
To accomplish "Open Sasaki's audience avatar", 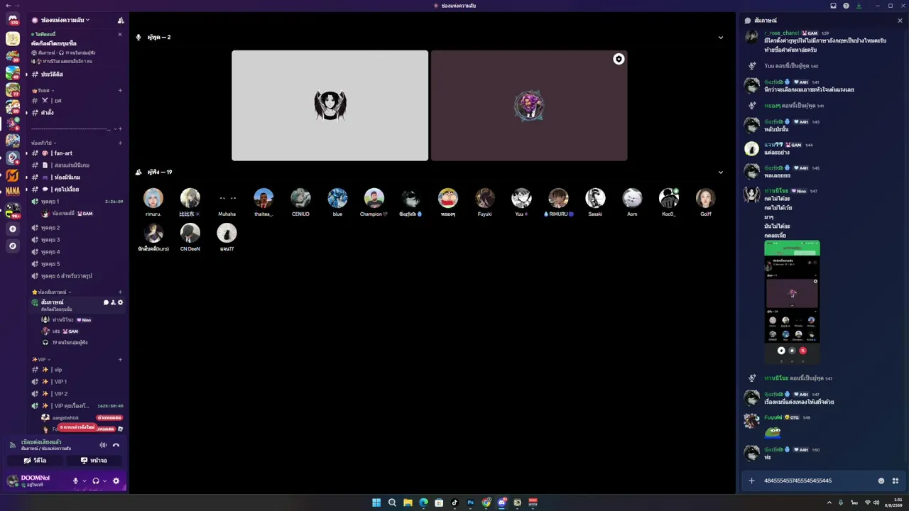I will click(595, 198).
